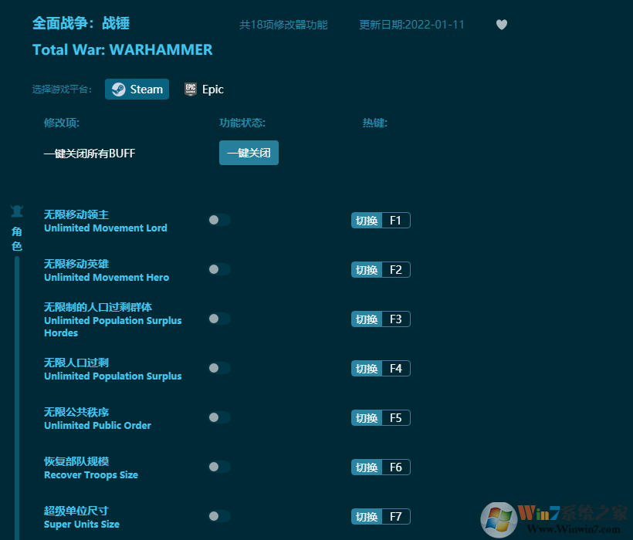Click 切换 button for F5 hotkey

coord(367,418)
